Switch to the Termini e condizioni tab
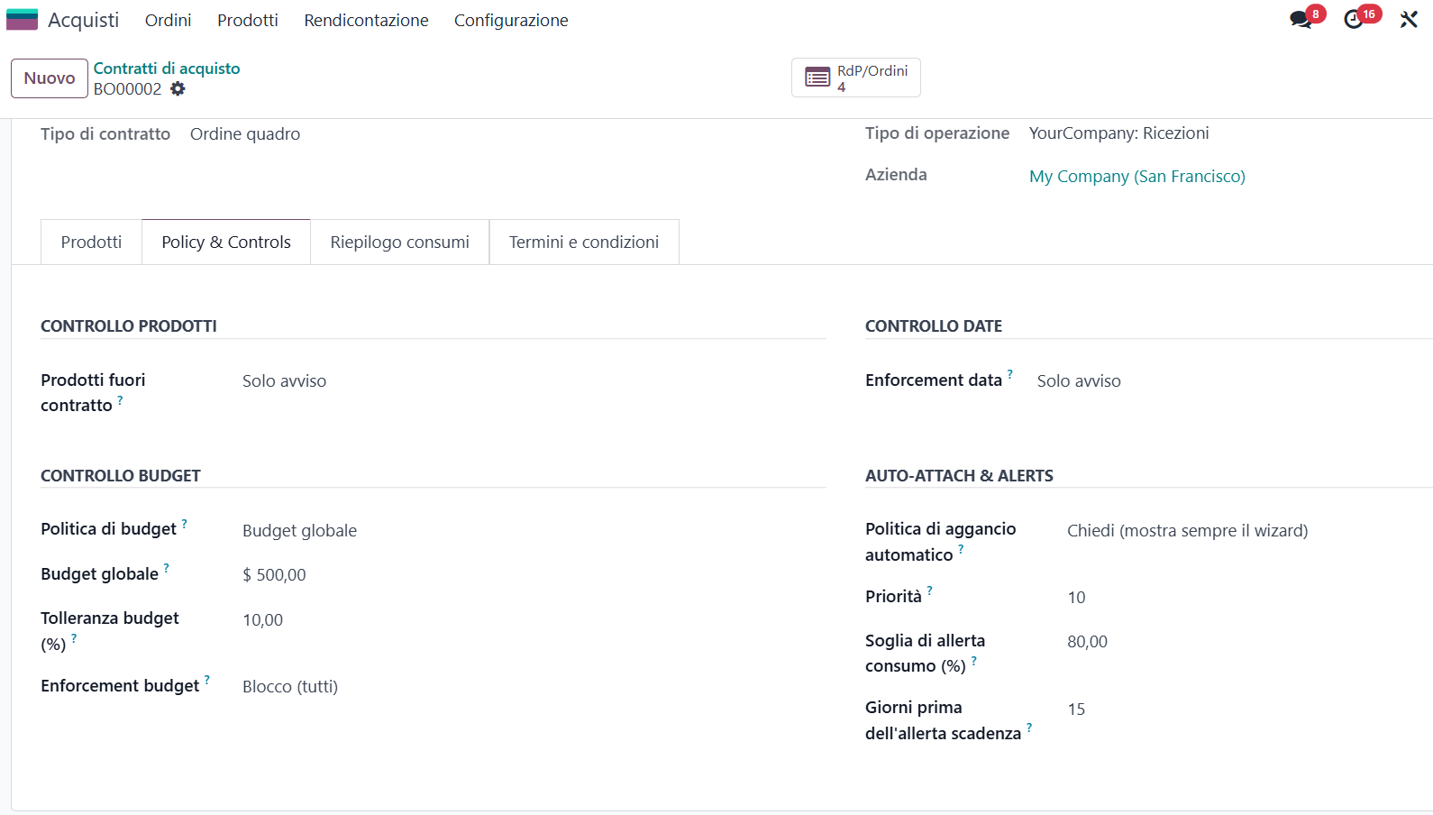 (583, 243)
